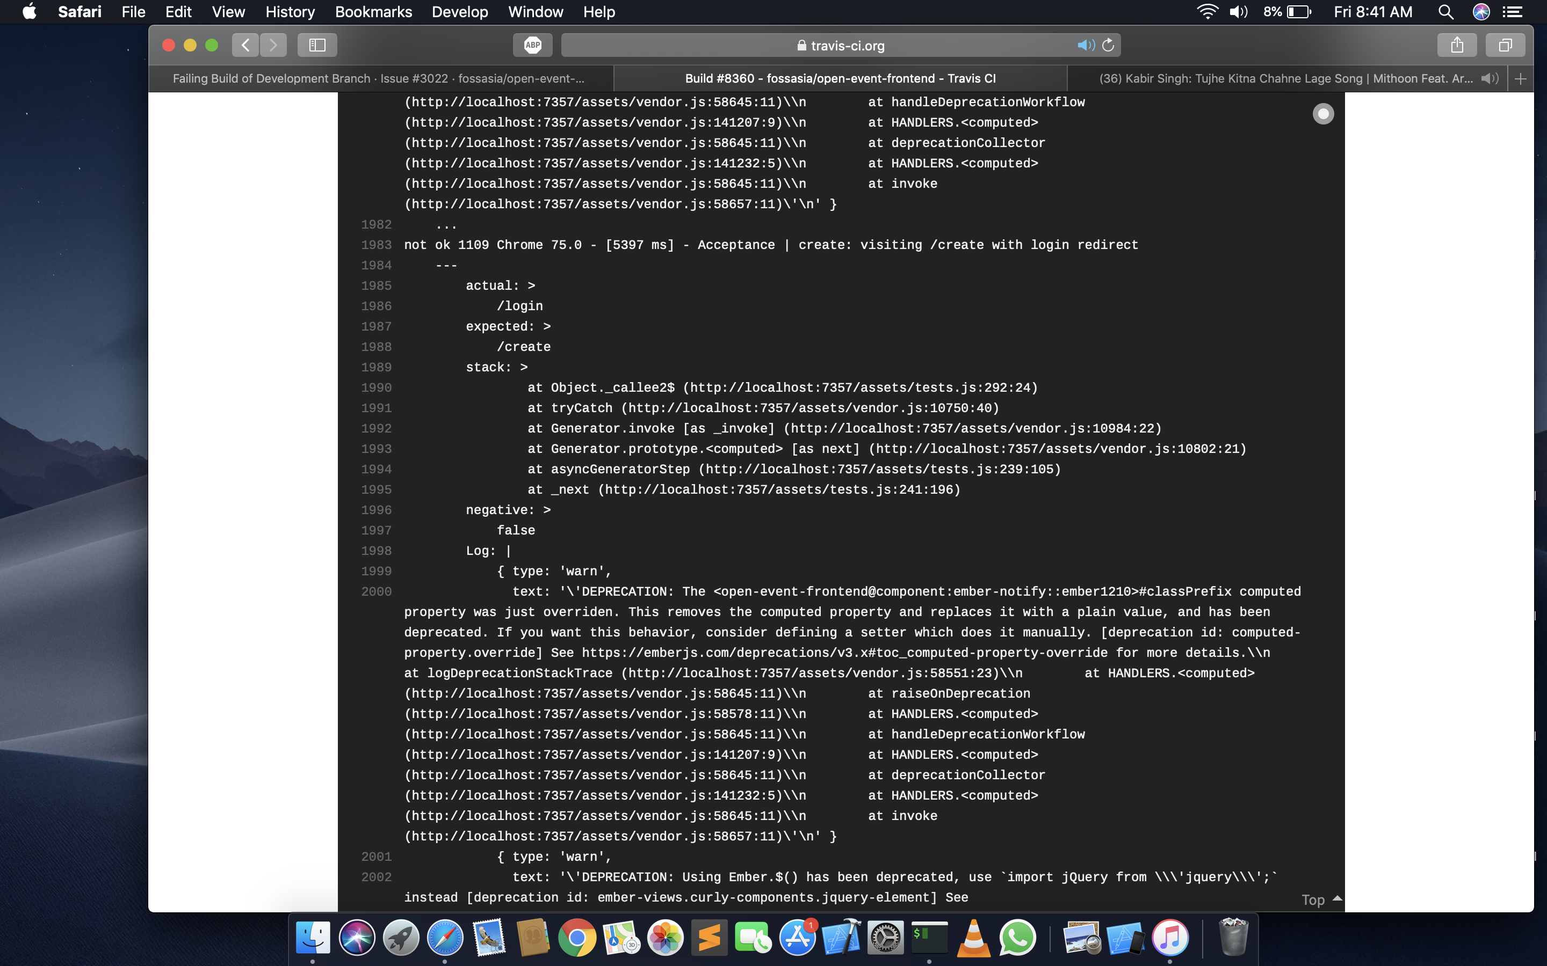Screen dimensions: 1547x966
Task: Open iTunes from the Dock
Action: pyautogui.click(x=1170, y=937)
